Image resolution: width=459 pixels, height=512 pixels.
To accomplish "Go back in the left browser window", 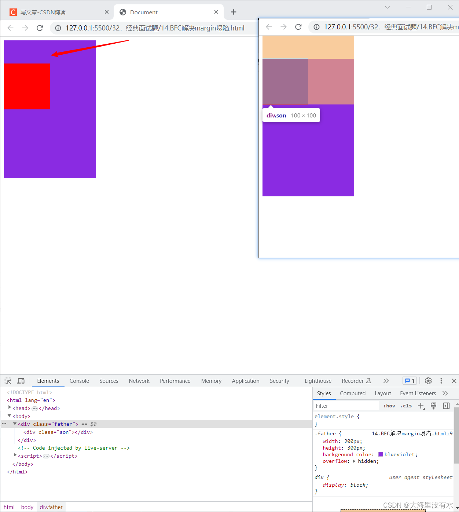I will pos(10,28).
